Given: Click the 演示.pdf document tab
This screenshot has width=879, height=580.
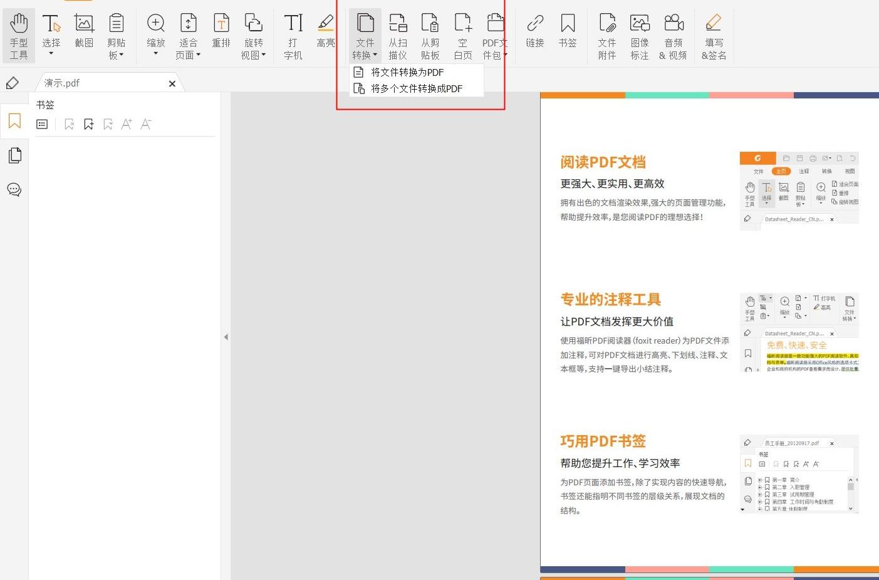Looking at the screenshot, I should click(100, 82).
